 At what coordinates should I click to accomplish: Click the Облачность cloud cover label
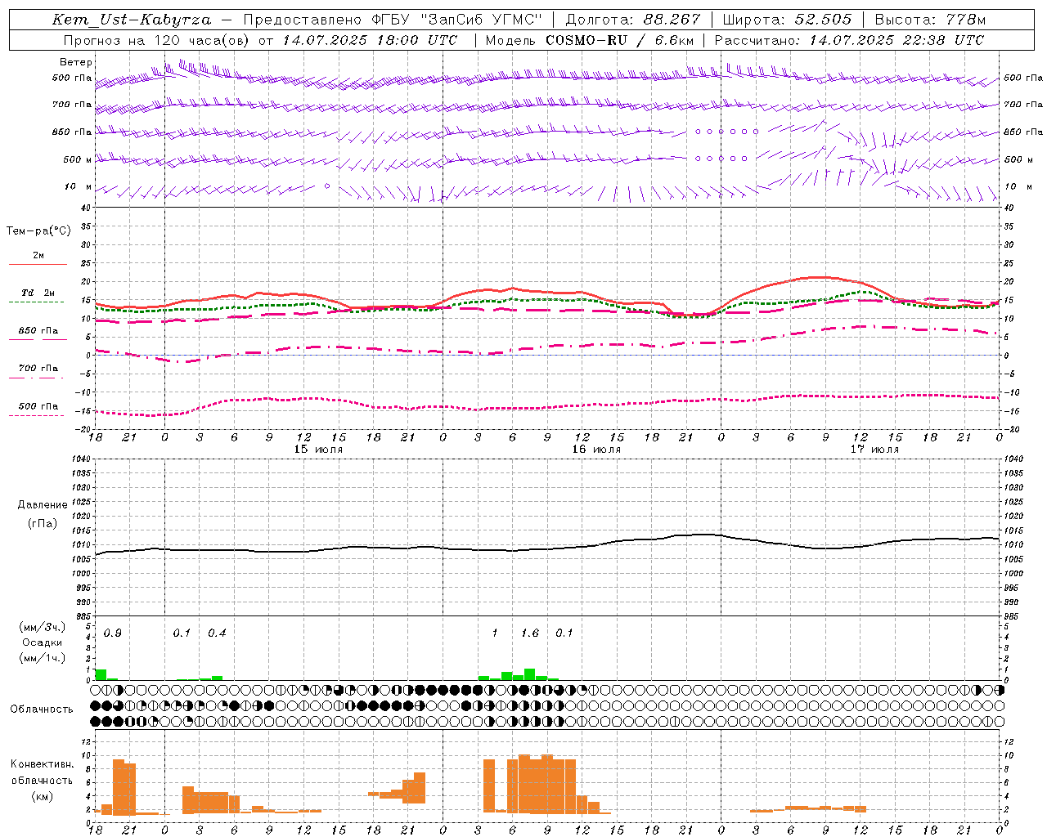[x=42, y=709]
